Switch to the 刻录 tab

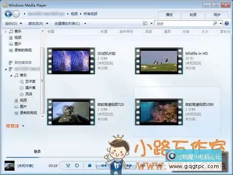click(193, 15)
